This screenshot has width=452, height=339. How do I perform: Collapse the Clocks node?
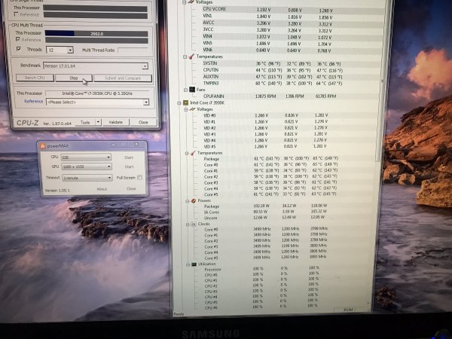coord(188,224)
